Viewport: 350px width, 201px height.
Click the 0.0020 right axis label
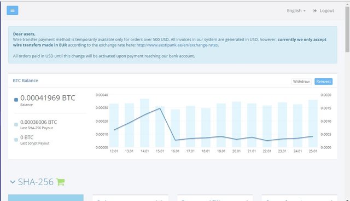[x=326, y=95]
